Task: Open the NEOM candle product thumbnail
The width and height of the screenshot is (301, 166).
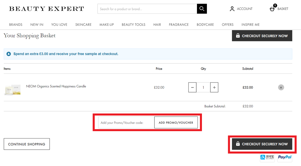Action: (13, 90)
